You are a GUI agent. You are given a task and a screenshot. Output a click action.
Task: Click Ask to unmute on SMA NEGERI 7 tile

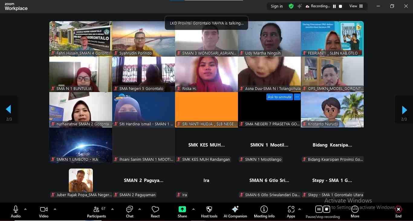pos(280,97)
